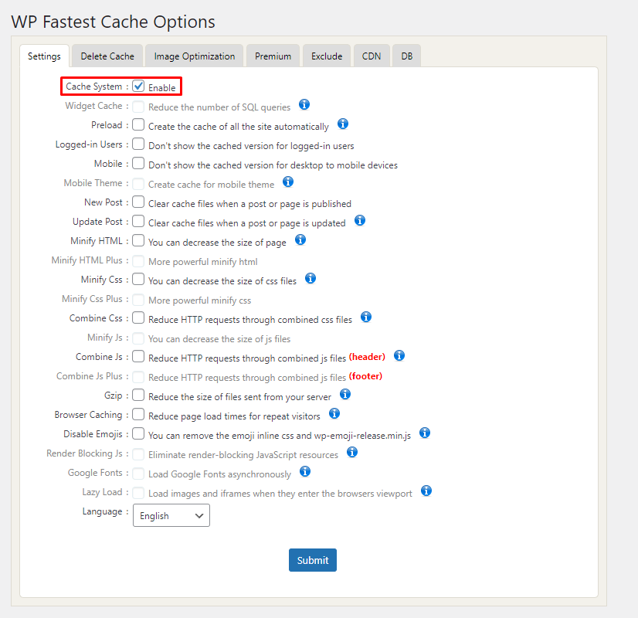Enable clearing cache when a post is published

pos(137,202)
